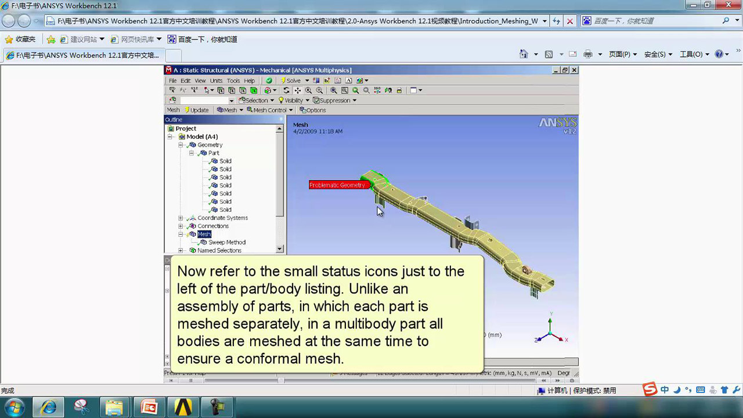Click the IE Print icon
Viewport: 743px width, 418px height.
[x=587, y=54]
